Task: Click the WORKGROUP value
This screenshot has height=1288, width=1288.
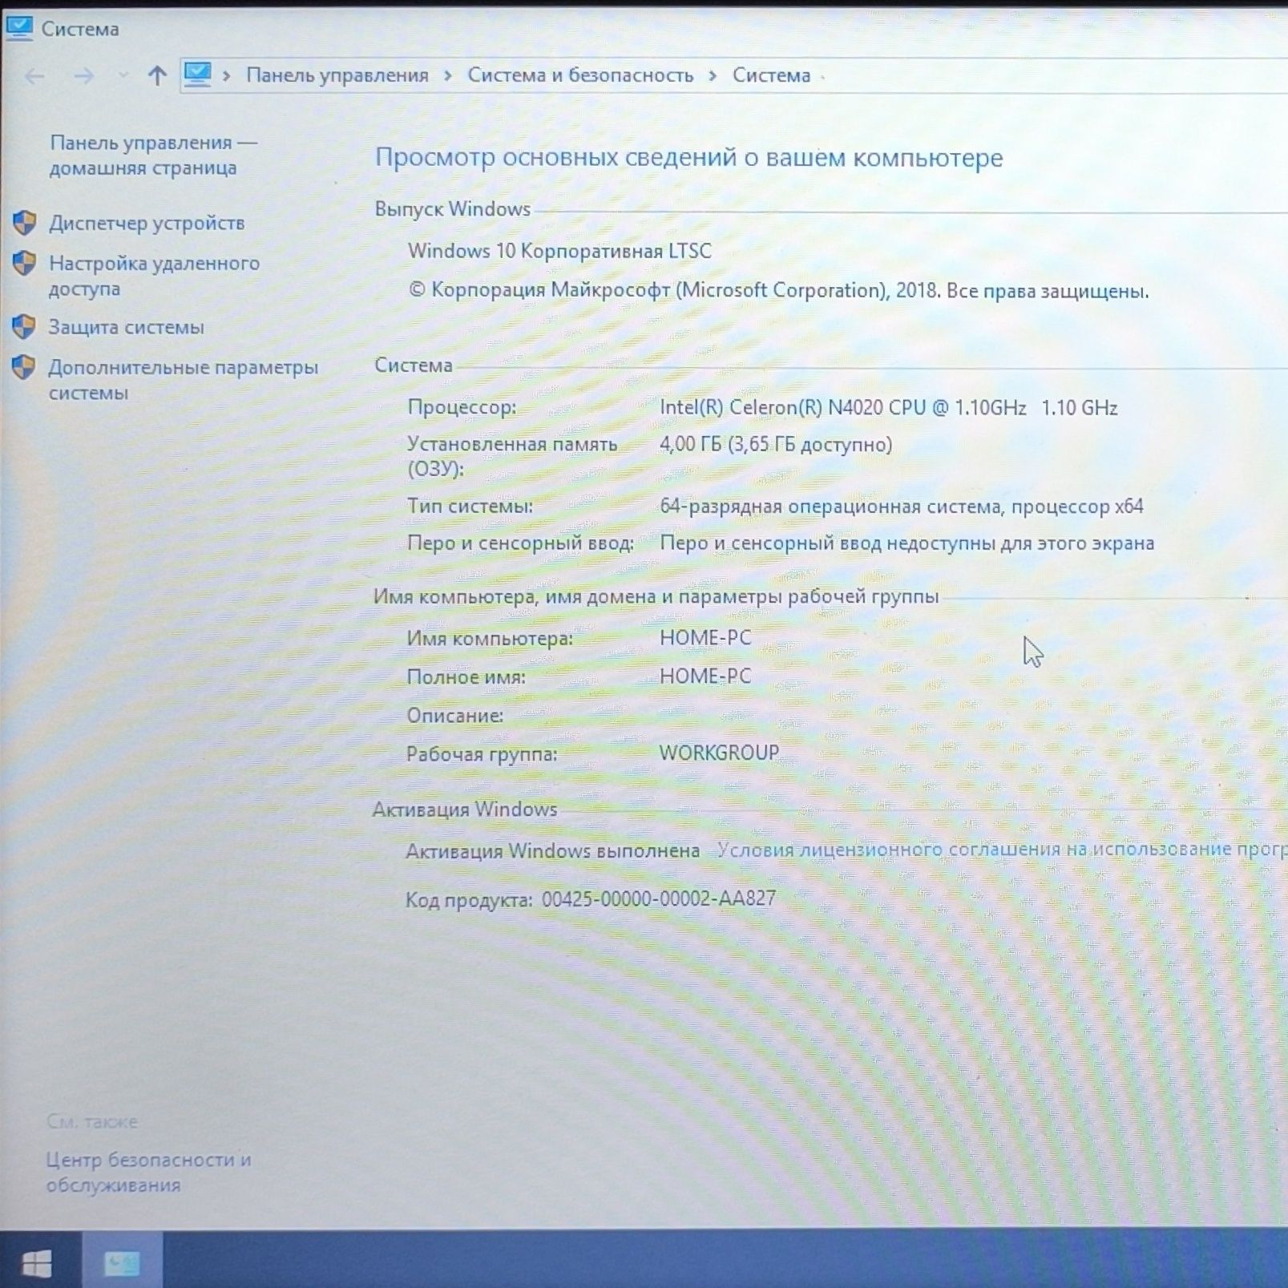Action: [719, 753]
